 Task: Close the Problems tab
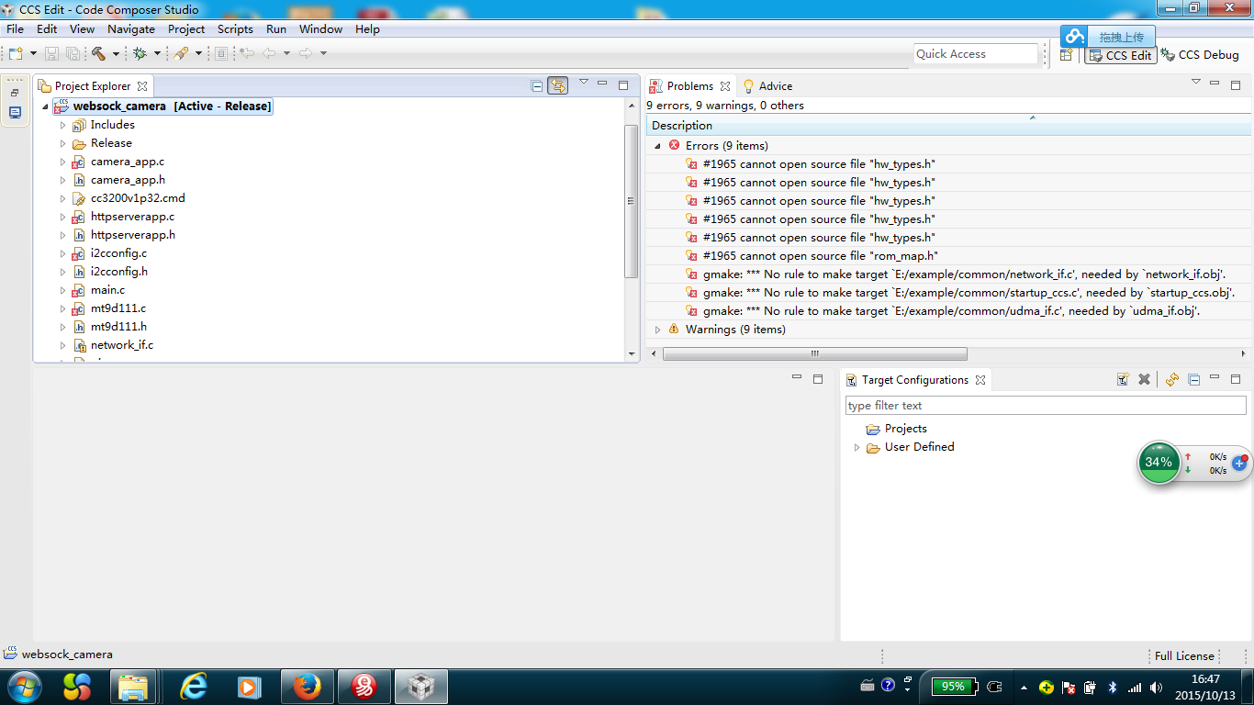coord(725,86)
